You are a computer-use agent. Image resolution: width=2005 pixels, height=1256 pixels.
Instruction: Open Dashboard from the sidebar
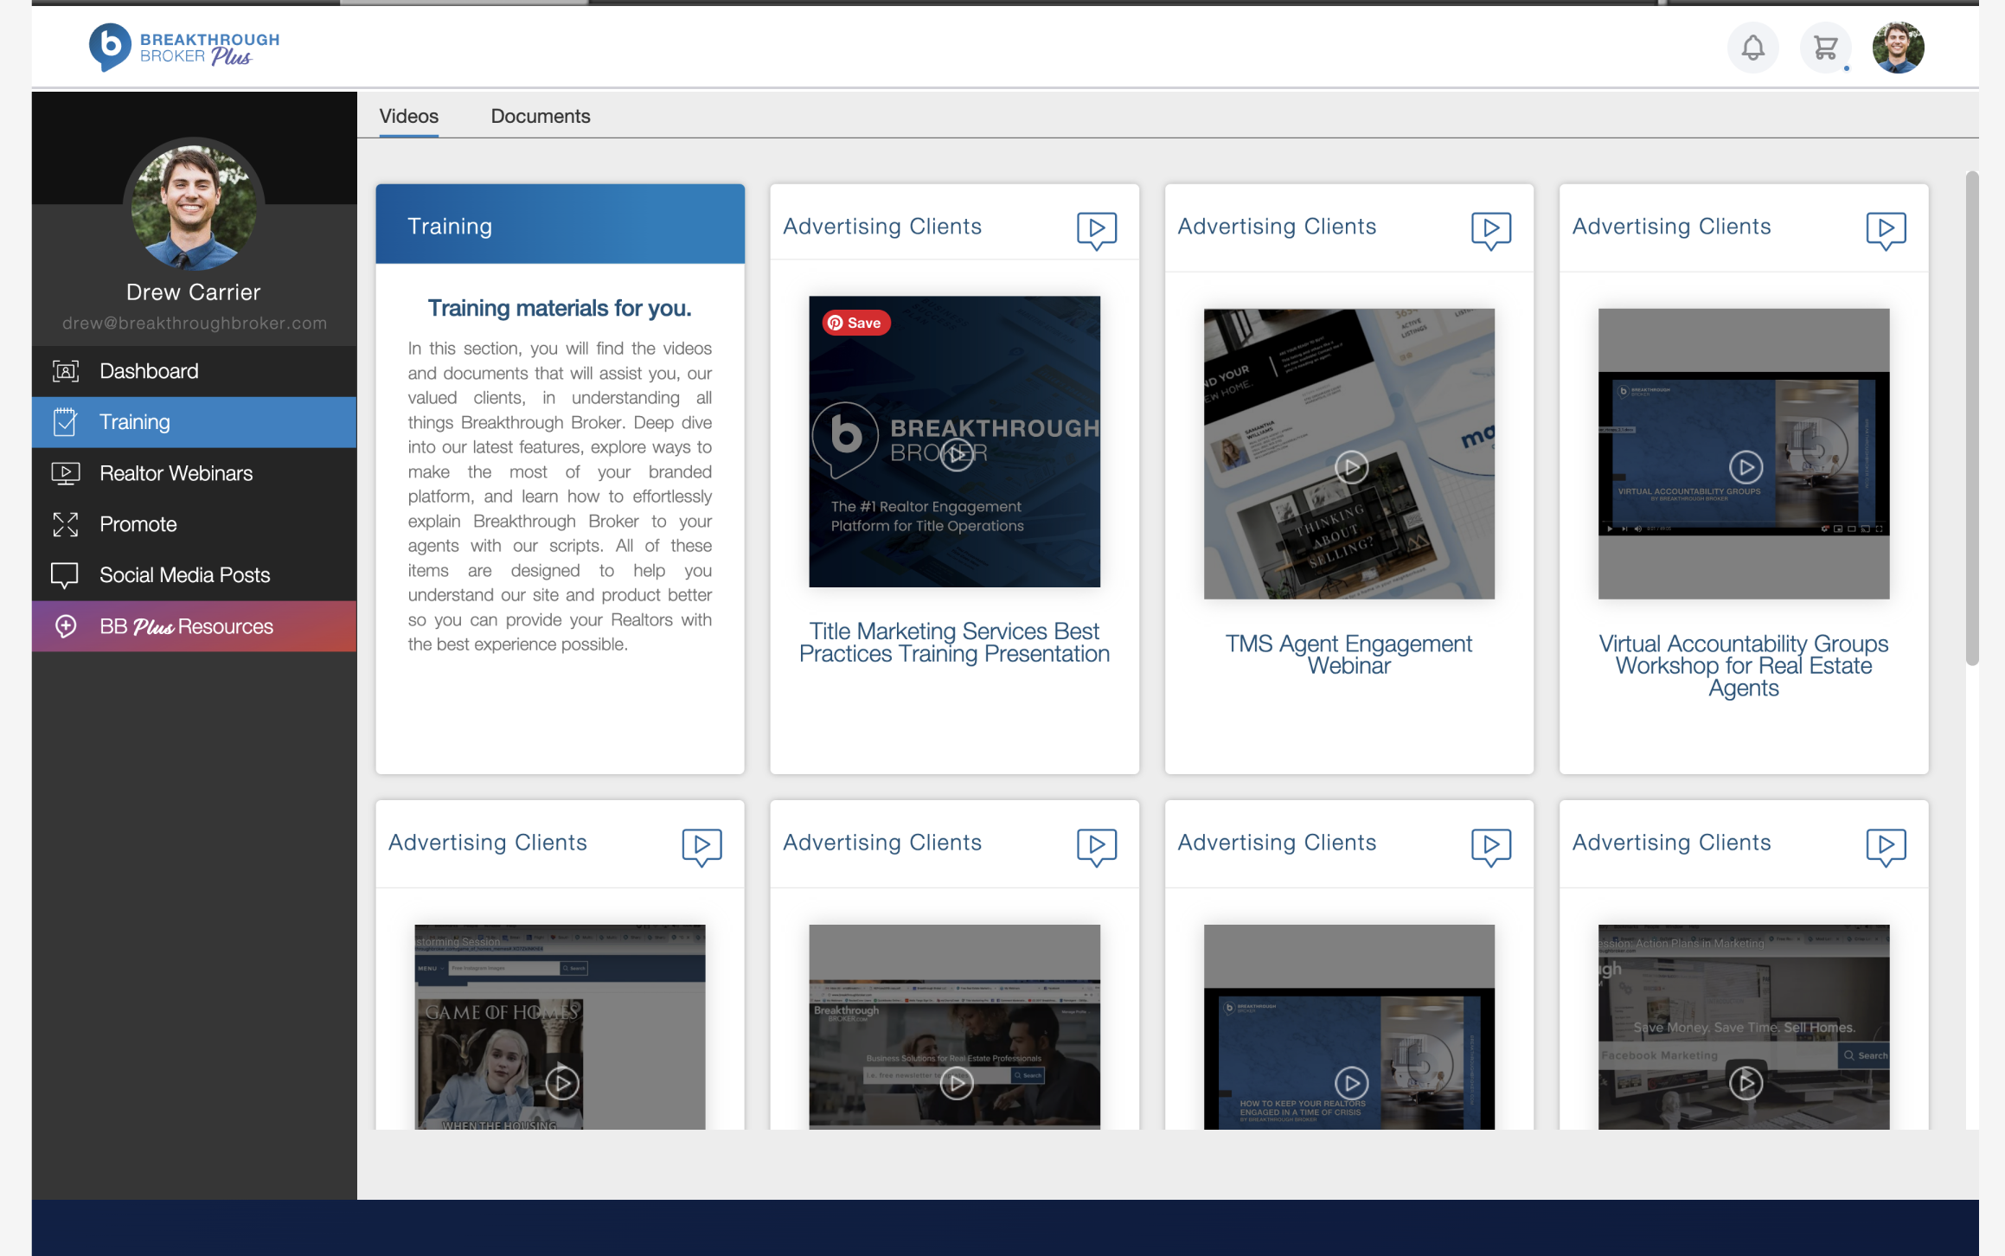(149, 371)
